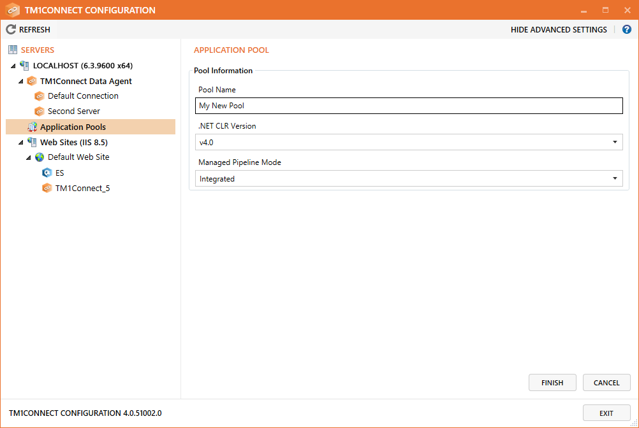Click the Web Sites server icon
The height and width of the screenshot is (428, 639).
pyautogui.click(x=32, y=142)
